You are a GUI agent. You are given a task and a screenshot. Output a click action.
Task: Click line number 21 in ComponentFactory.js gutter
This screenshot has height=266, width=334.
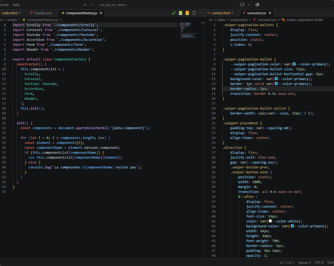(4, 123)
